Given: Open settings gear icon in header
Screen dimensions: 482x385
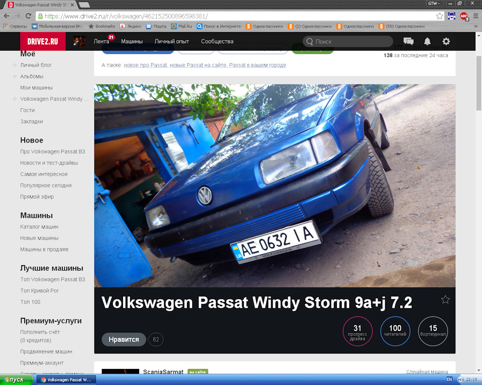Looking at the screenshot, I should (446, 42).
